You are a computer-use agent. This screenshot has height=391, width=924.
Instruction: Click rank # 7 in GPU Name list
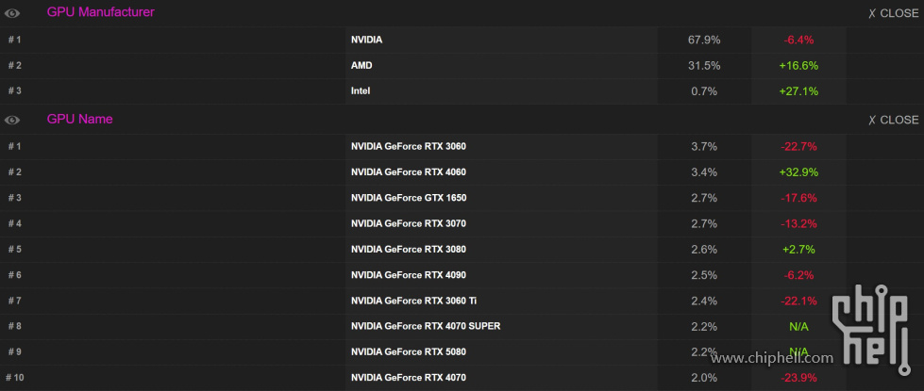tap(14, 301)
